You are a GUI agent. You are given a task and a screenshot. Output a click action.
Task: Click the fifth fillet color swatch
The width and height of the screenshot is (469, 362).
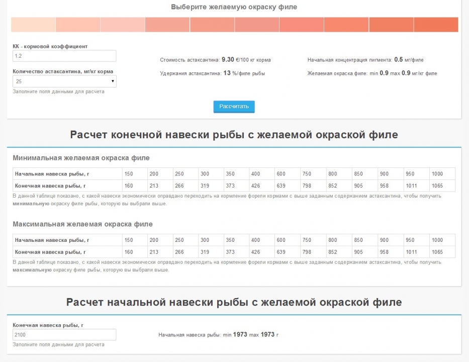(x=212, y=25)
